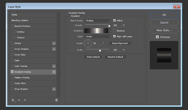Open the Bevel & Emboss settings
The height and width of the screenshot is (110, 188).
(x=23, y=26)
